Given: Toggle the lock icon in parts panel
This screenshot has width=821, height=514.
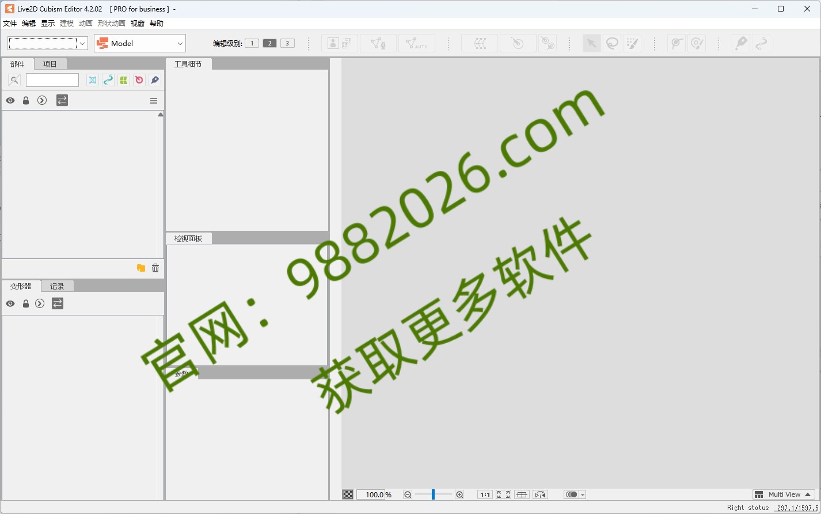Looking at the screenshot, I should click(x=26, y=100).
